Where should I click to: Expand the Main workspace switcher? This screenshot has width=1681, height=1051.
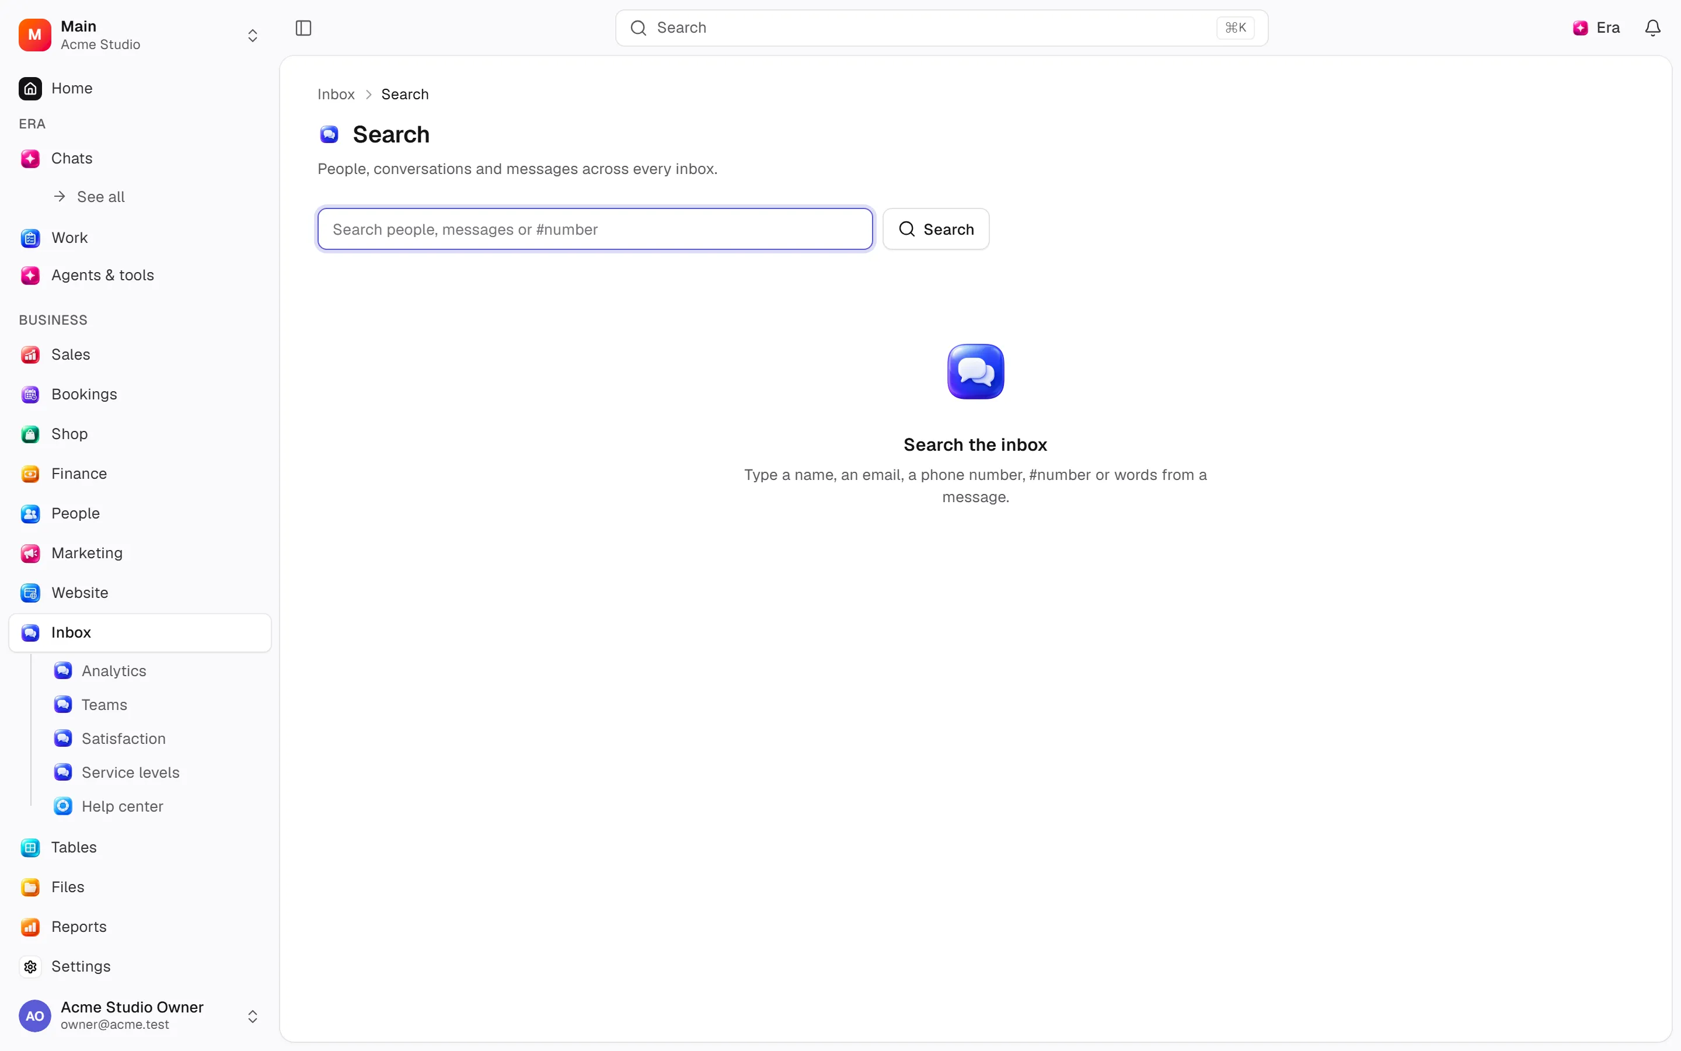point(253,36)
